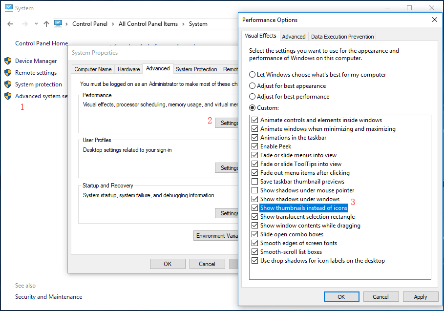Switch to the Data Execution Prevention tab

click(342, 36)
